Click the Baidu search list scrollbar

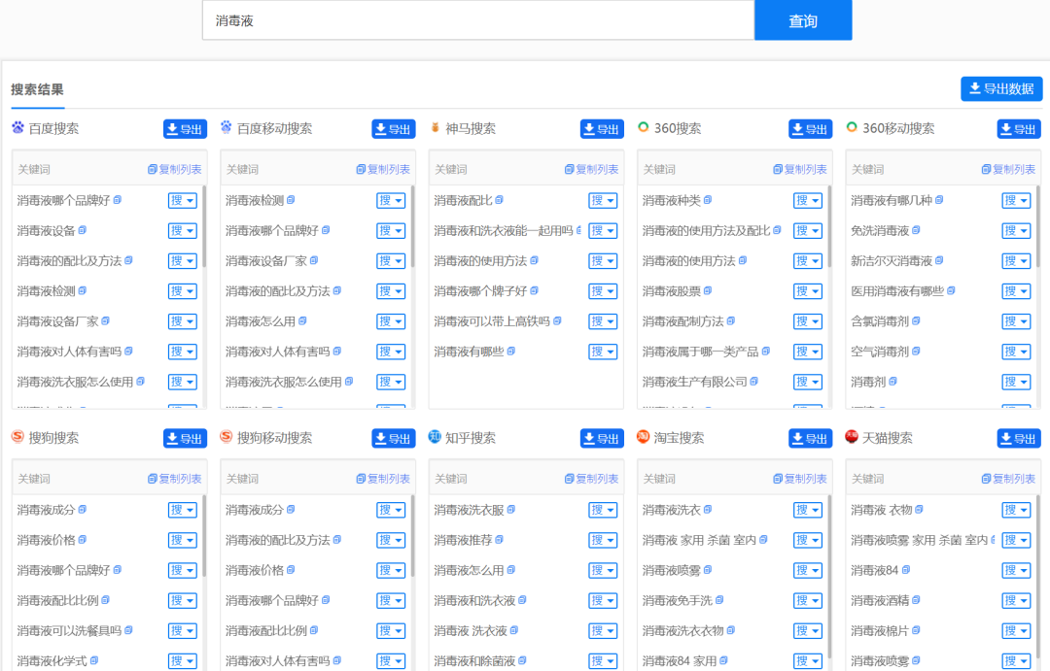(203, 227)
